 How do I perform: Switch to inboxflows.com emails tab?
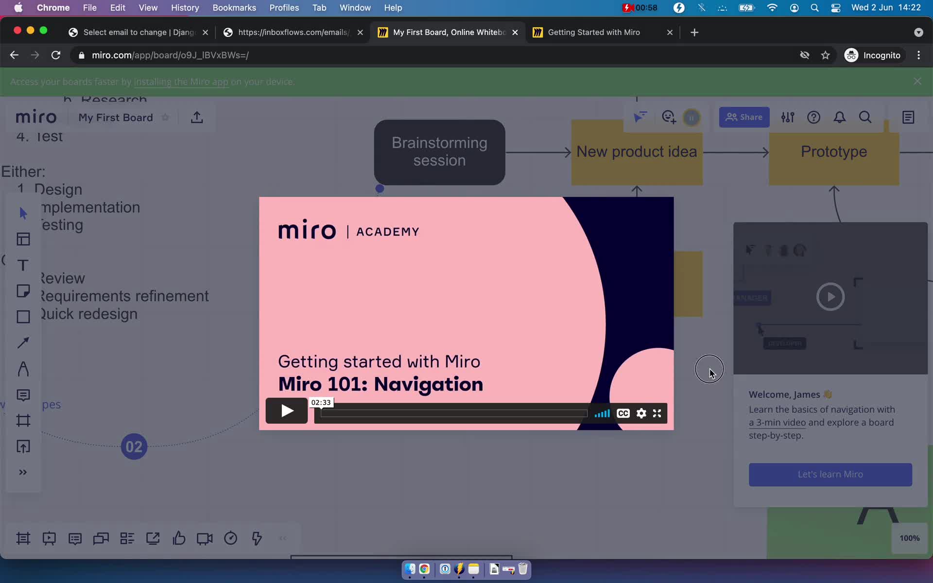point(293,32)
